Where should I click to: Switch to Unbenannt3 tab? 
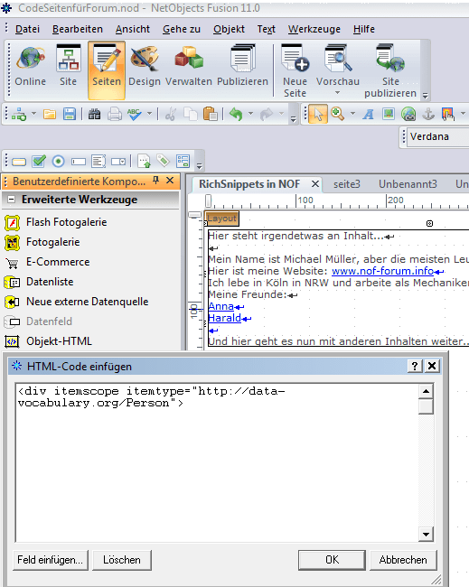(408, 184)
